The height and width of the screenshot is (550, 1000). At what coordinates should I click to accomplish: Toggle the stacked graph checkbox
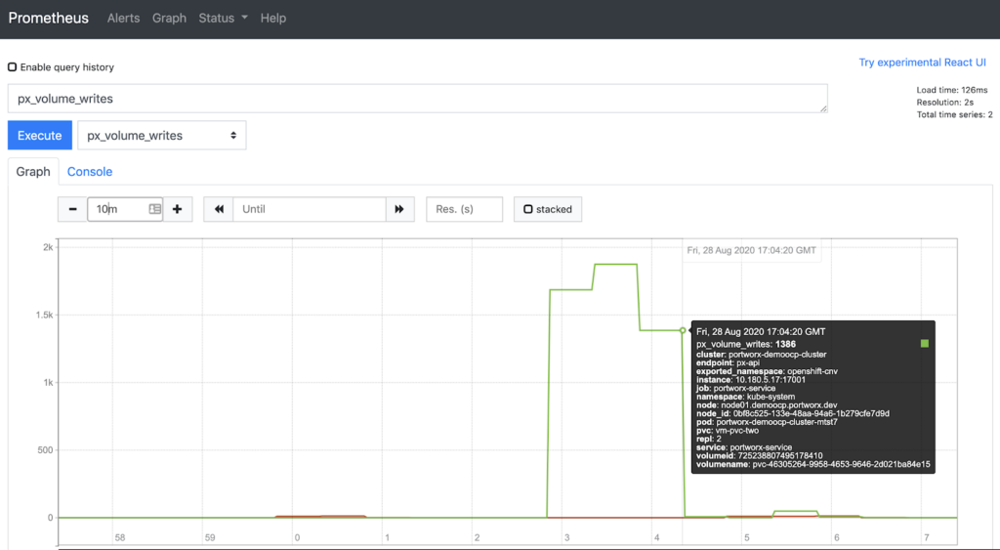(528, 209)
